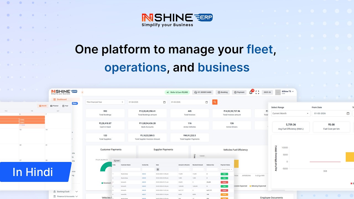The height and width of the screenshot is (199, 354).
Task: Switch calendar to Planner view
Action: [x=54, y=106]
